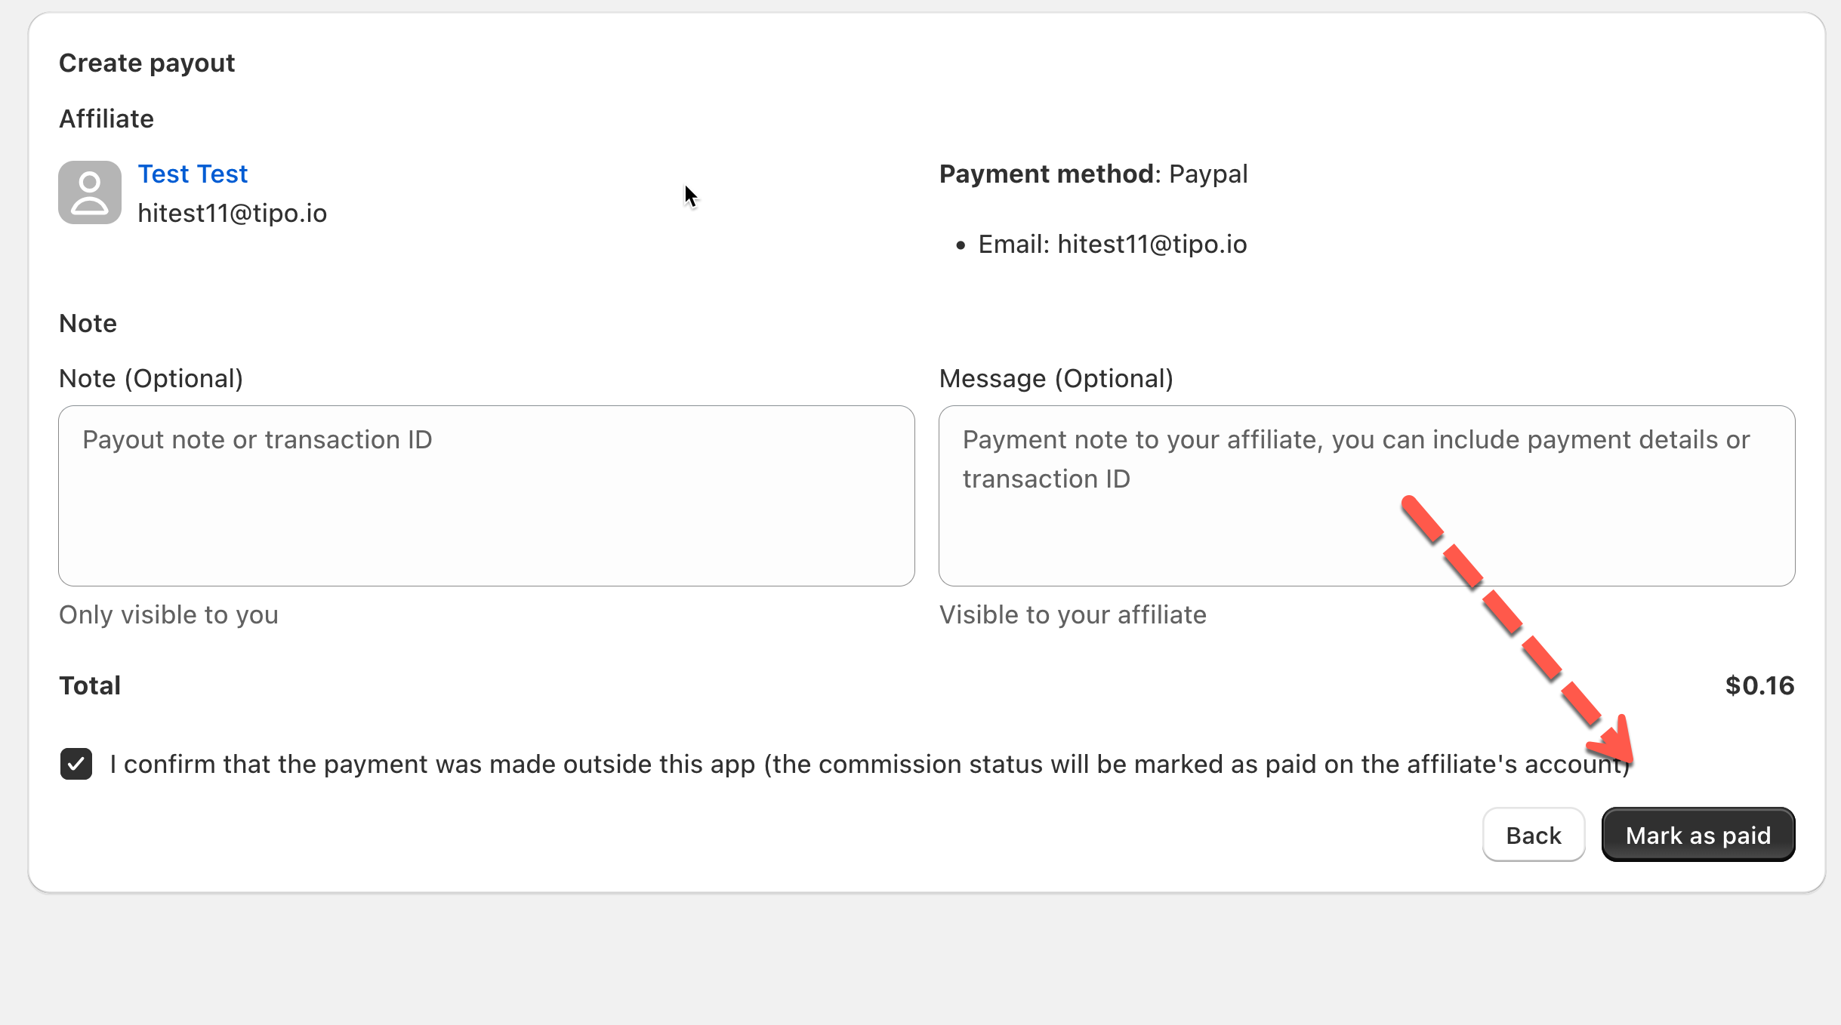The image size is (1841, 1025).
Task: Click the affiliate avatar icon
Action: click(90, 192)
